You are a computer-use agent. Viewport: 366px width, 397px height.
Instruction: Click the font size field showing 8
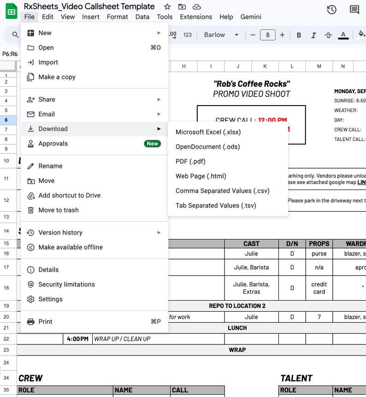[x=267, y=35]
